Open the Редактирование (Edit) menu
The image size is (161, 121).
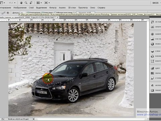pyautogui.click(x=5, y=8)
